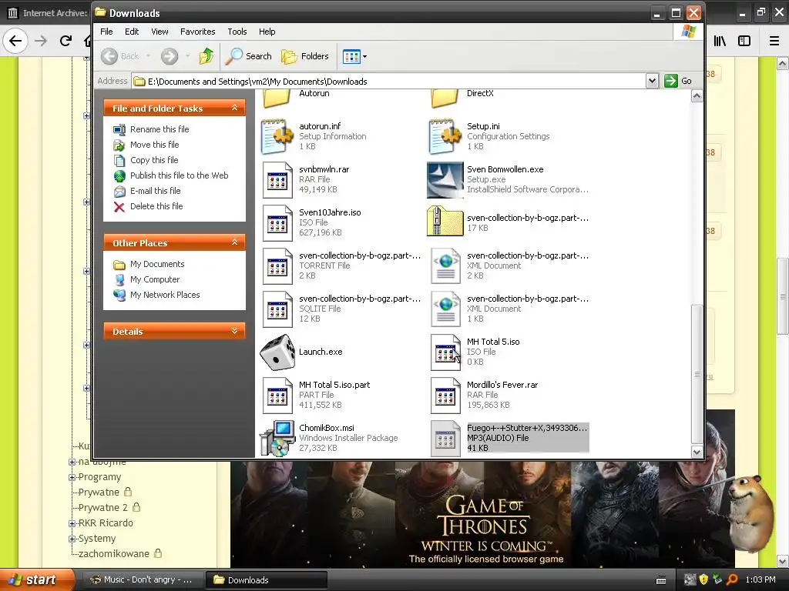Open the Prywatne 2 folder in tree

pyautogui.click(x=103, y=508)
